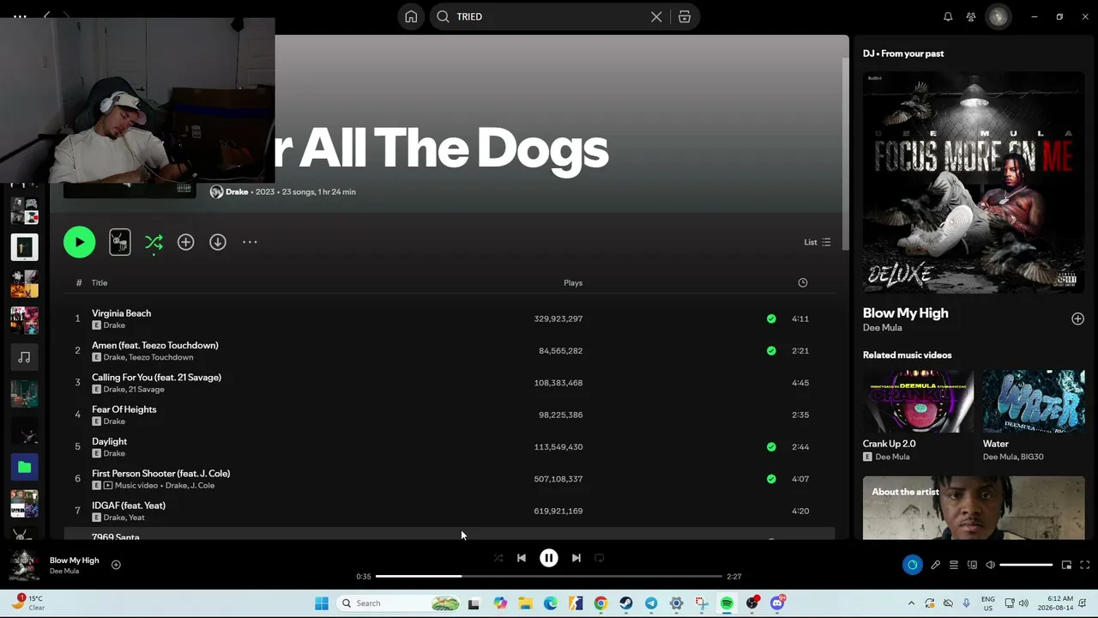Open the top-left three-dots app menu
Image resolution: width=1098 pixels, height=618 pixels.
pyautogui.click(x=20, y=16)
